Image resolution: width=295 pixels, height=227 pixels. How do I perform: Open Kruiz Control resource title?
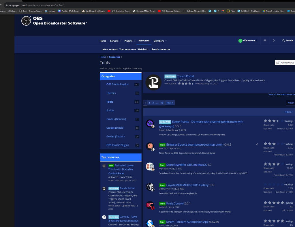pos(175,203)
